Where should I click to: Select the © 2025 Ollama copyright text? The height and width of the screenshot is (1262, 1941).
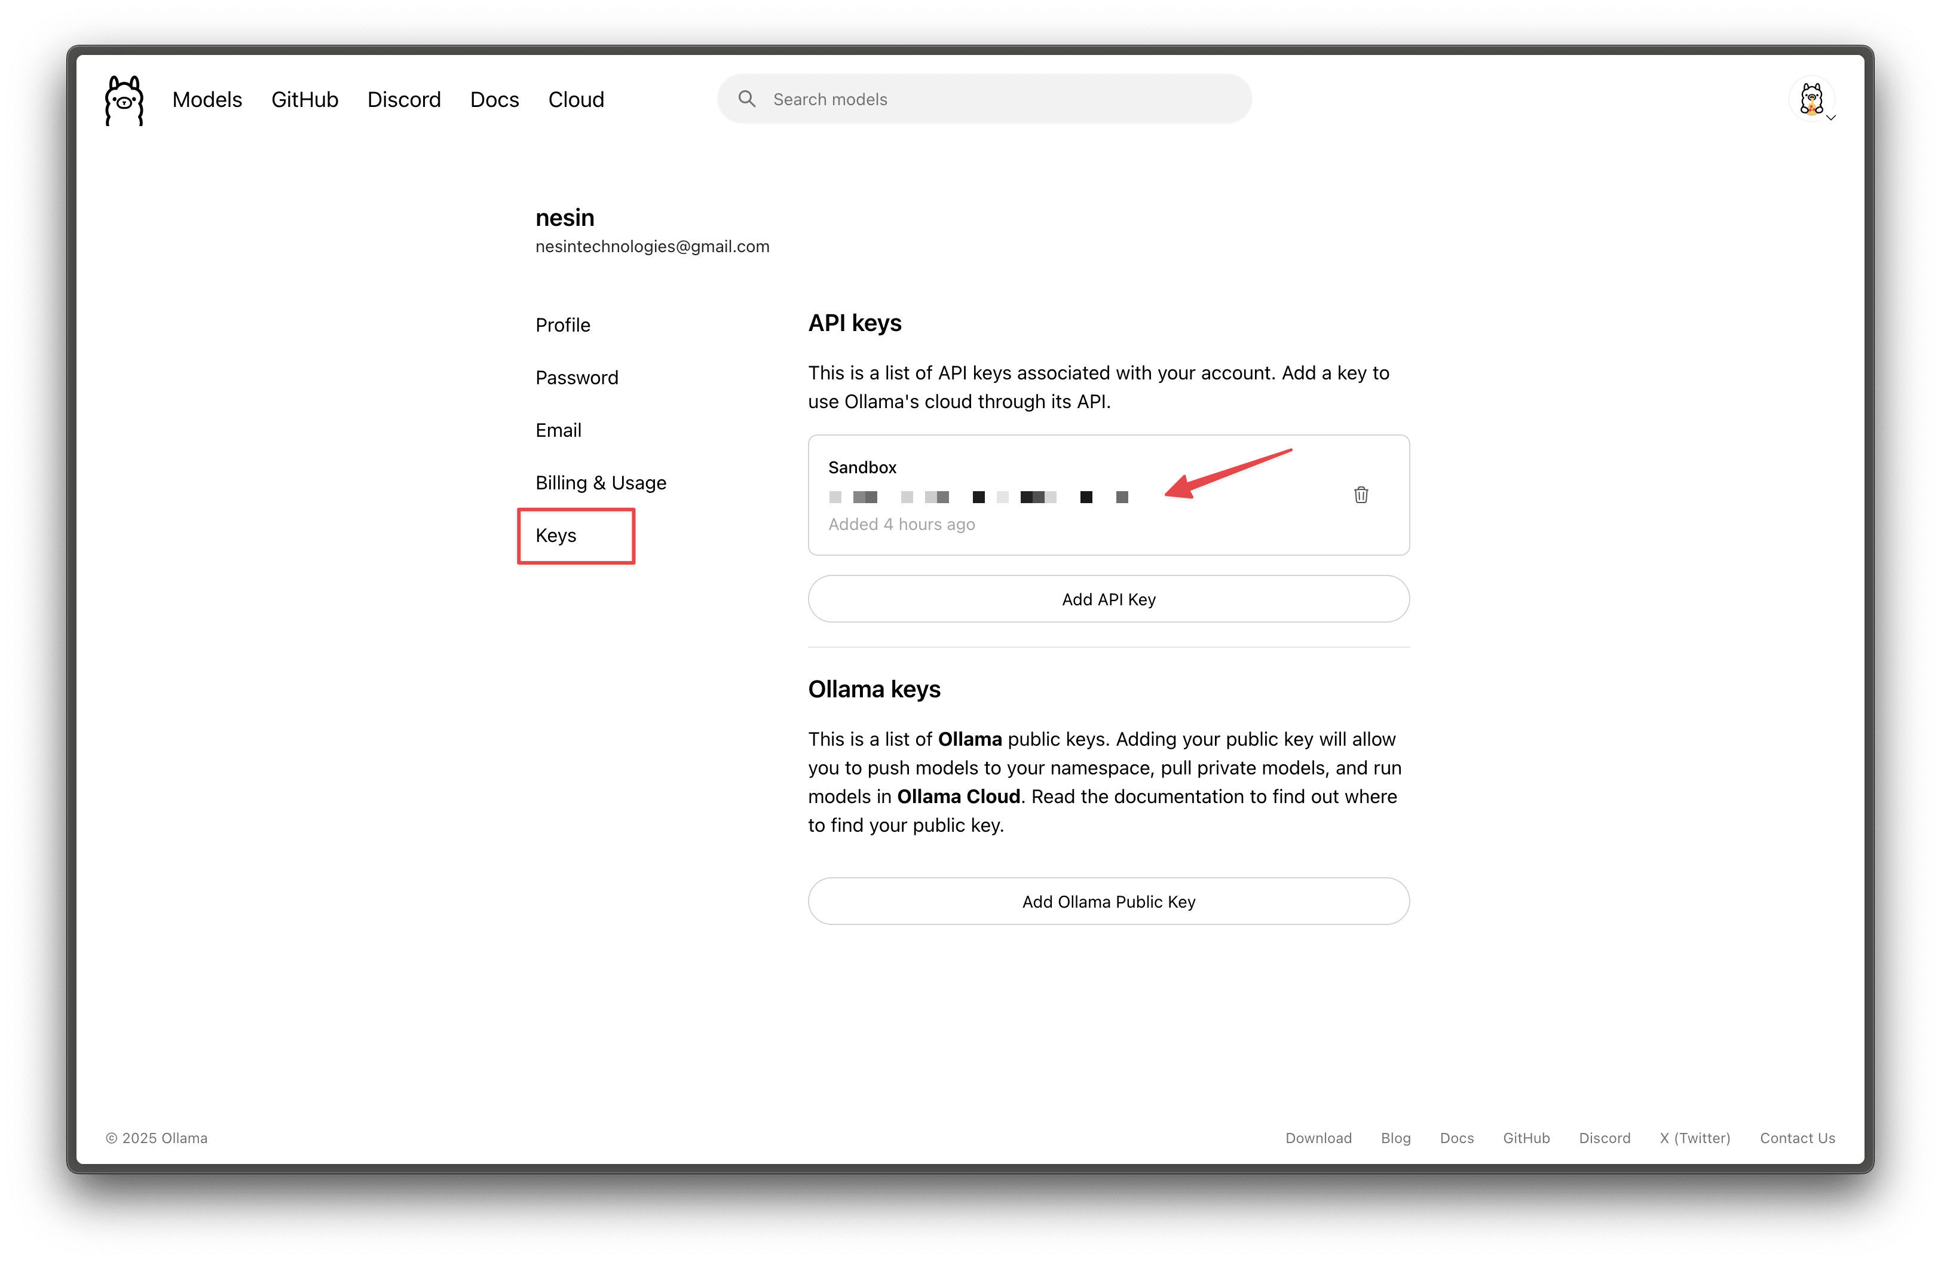click(157, 1137)
